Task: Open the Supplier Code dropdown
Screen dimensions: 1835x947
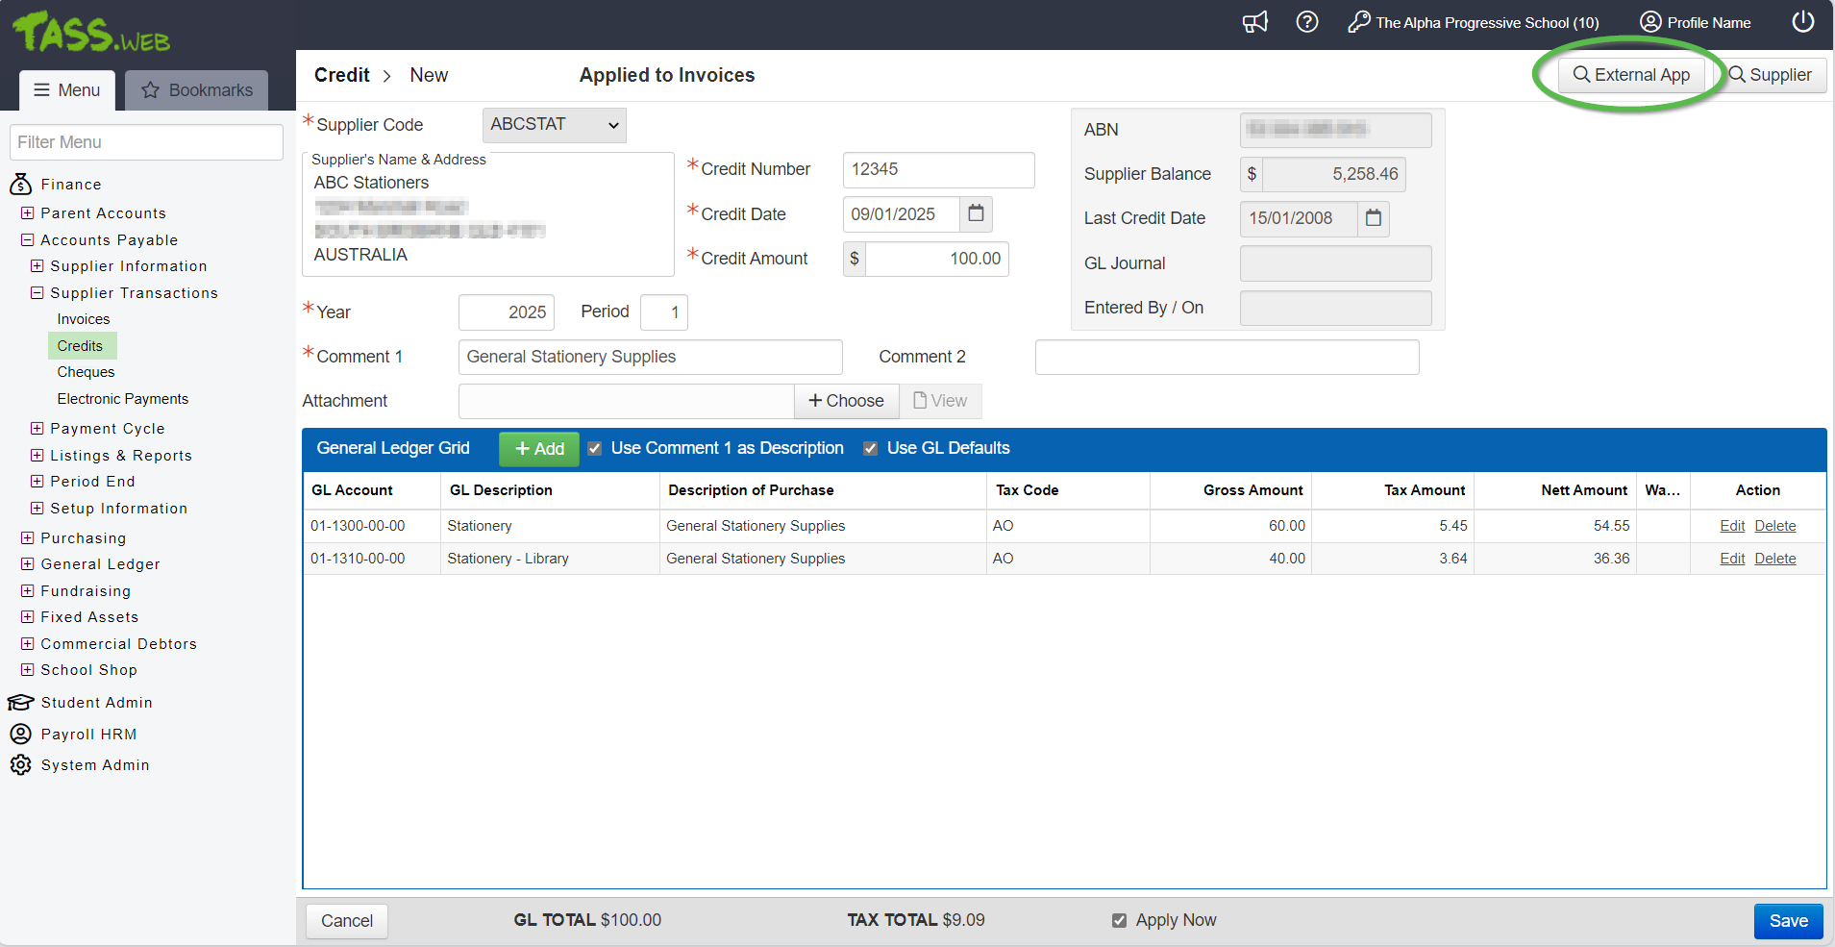Action: click(x=554, y=125)
